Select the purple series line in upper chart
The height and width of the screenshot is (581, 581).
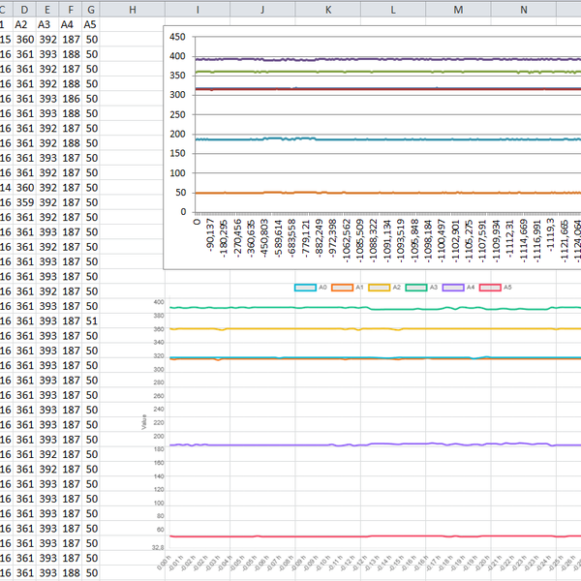tap(388, 59)
